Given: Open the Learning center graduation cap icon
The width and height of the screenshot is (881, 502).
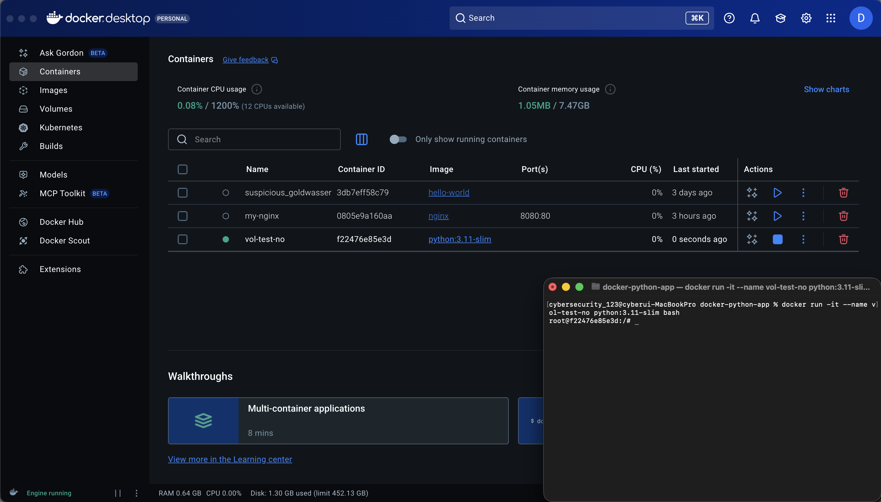Looking at the screenshot, I should pos(780,18).
